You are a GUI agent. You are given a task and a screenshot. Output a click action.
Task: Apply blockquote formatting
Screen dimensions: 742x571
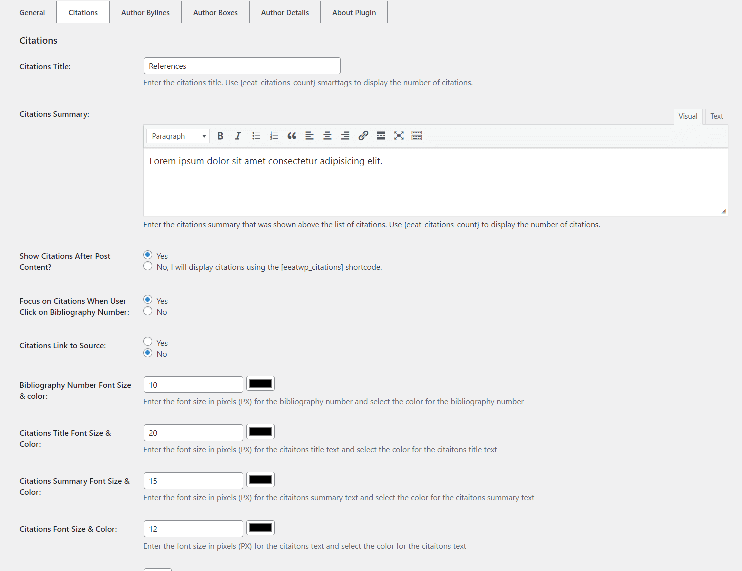292,136
